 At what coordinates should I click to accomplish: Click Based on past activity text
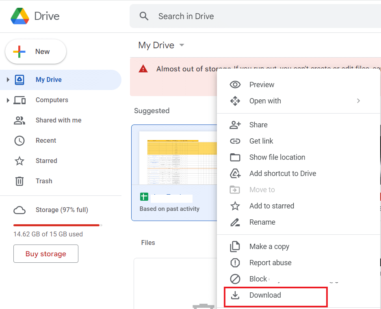pos(169,209)
